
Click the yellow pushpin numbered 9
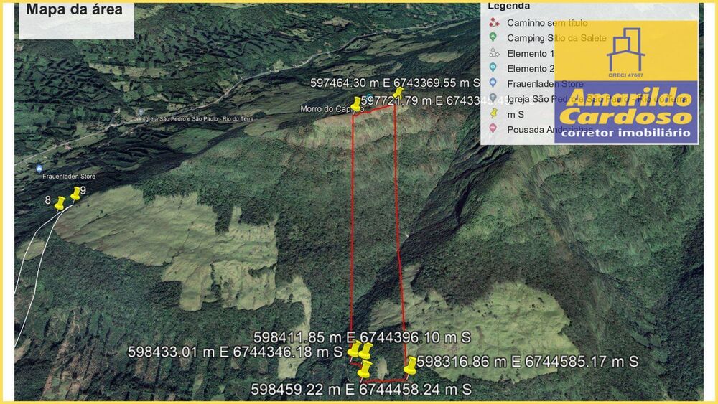75,194
